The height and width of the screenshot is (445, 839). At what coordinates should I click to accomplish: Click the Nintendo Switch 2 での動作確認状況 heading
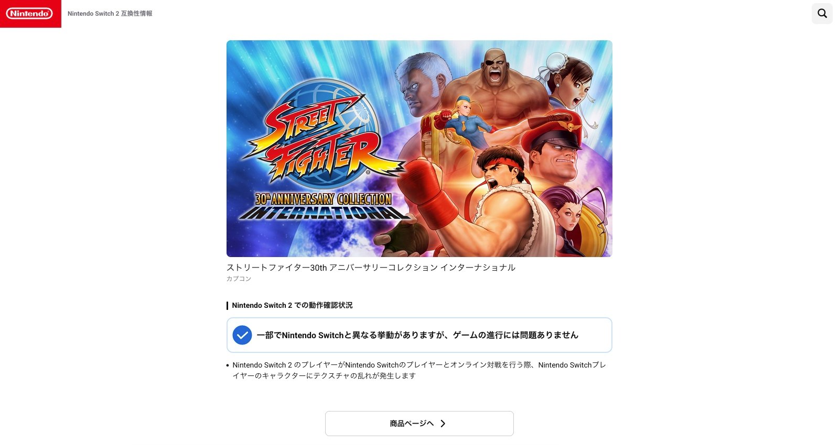(292, 305)
